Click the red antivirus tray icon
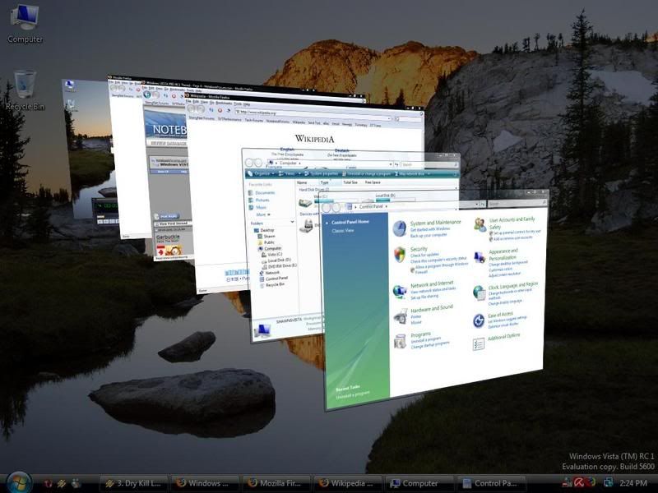The height and width of the screenshot is (493, 658). point(579,483)
